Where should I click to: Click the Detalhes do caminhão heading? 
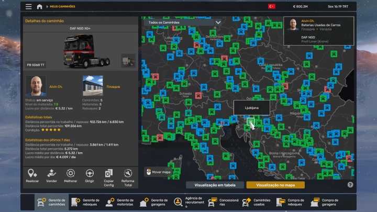click(45, 21)
